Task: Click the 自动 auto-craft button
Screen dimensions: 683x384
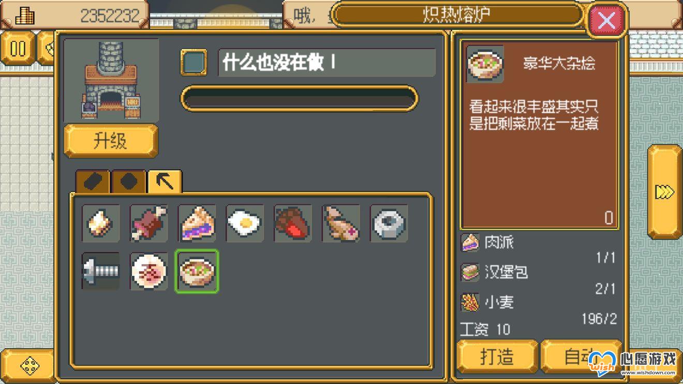Action: [x=580, y=357]
